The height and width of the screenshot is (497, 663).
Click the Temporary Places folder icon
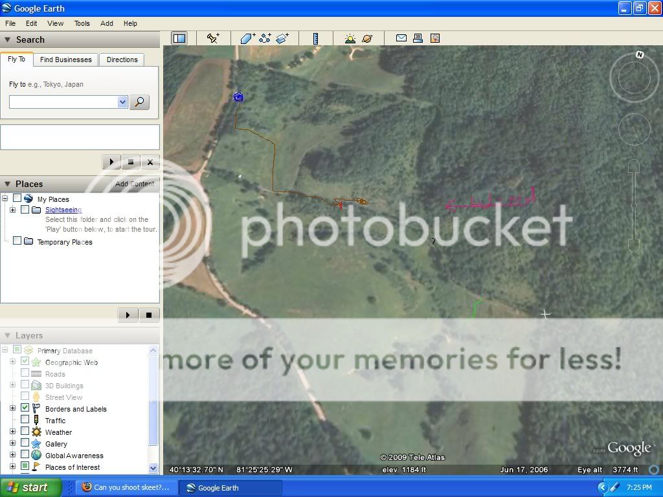[28, 241]
